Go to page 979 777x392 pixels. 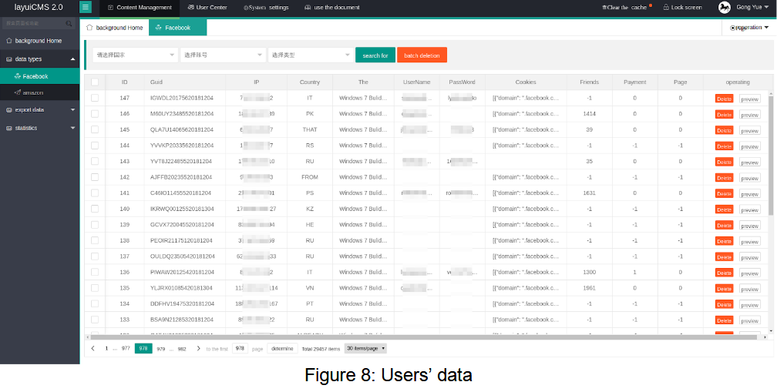(161, 348)
